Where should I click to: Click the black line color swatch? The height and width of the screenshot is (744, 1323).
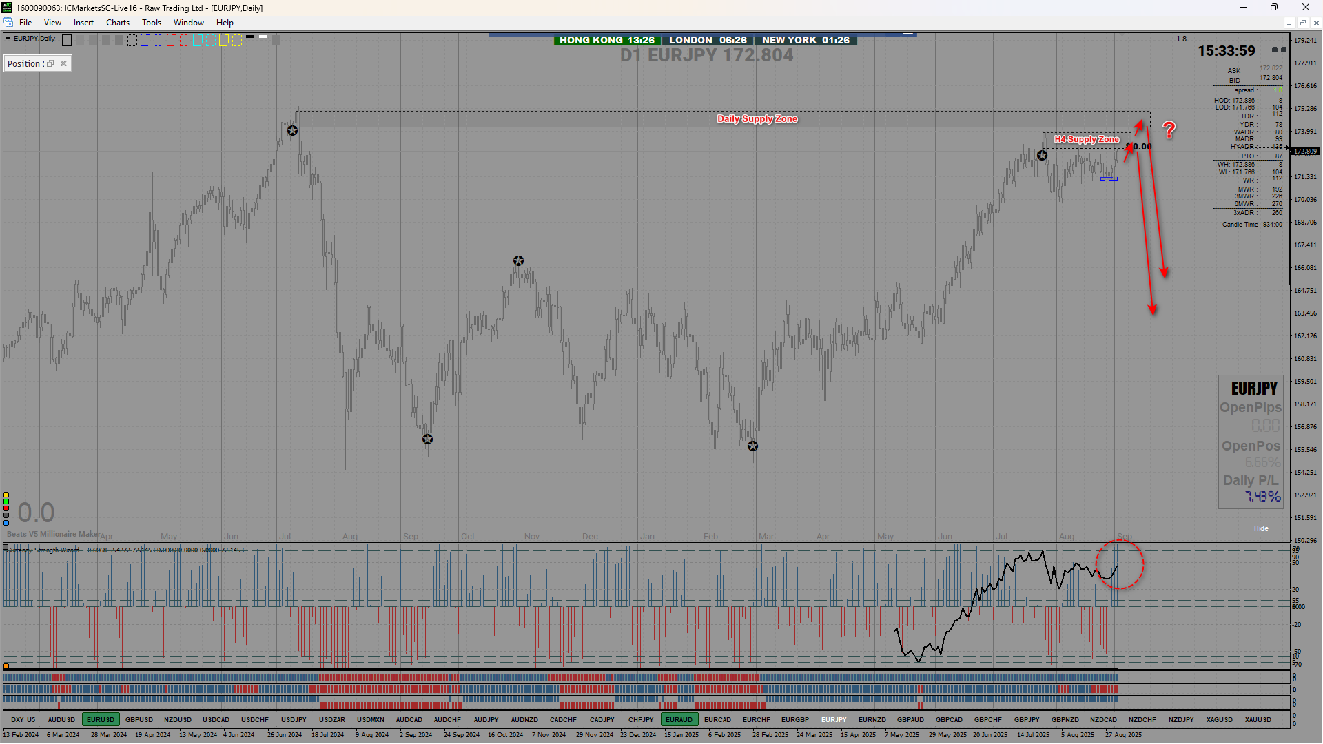pos(250,37)
